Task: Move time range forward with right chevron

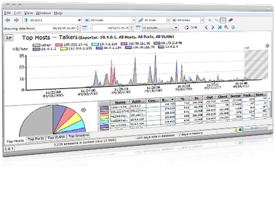Action: [213, 28]
